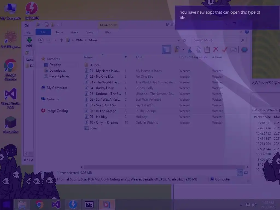280x210 pixels.
Task: Click the Start button on taskbar
Action: pyautogui.click(x=6, y=205)
